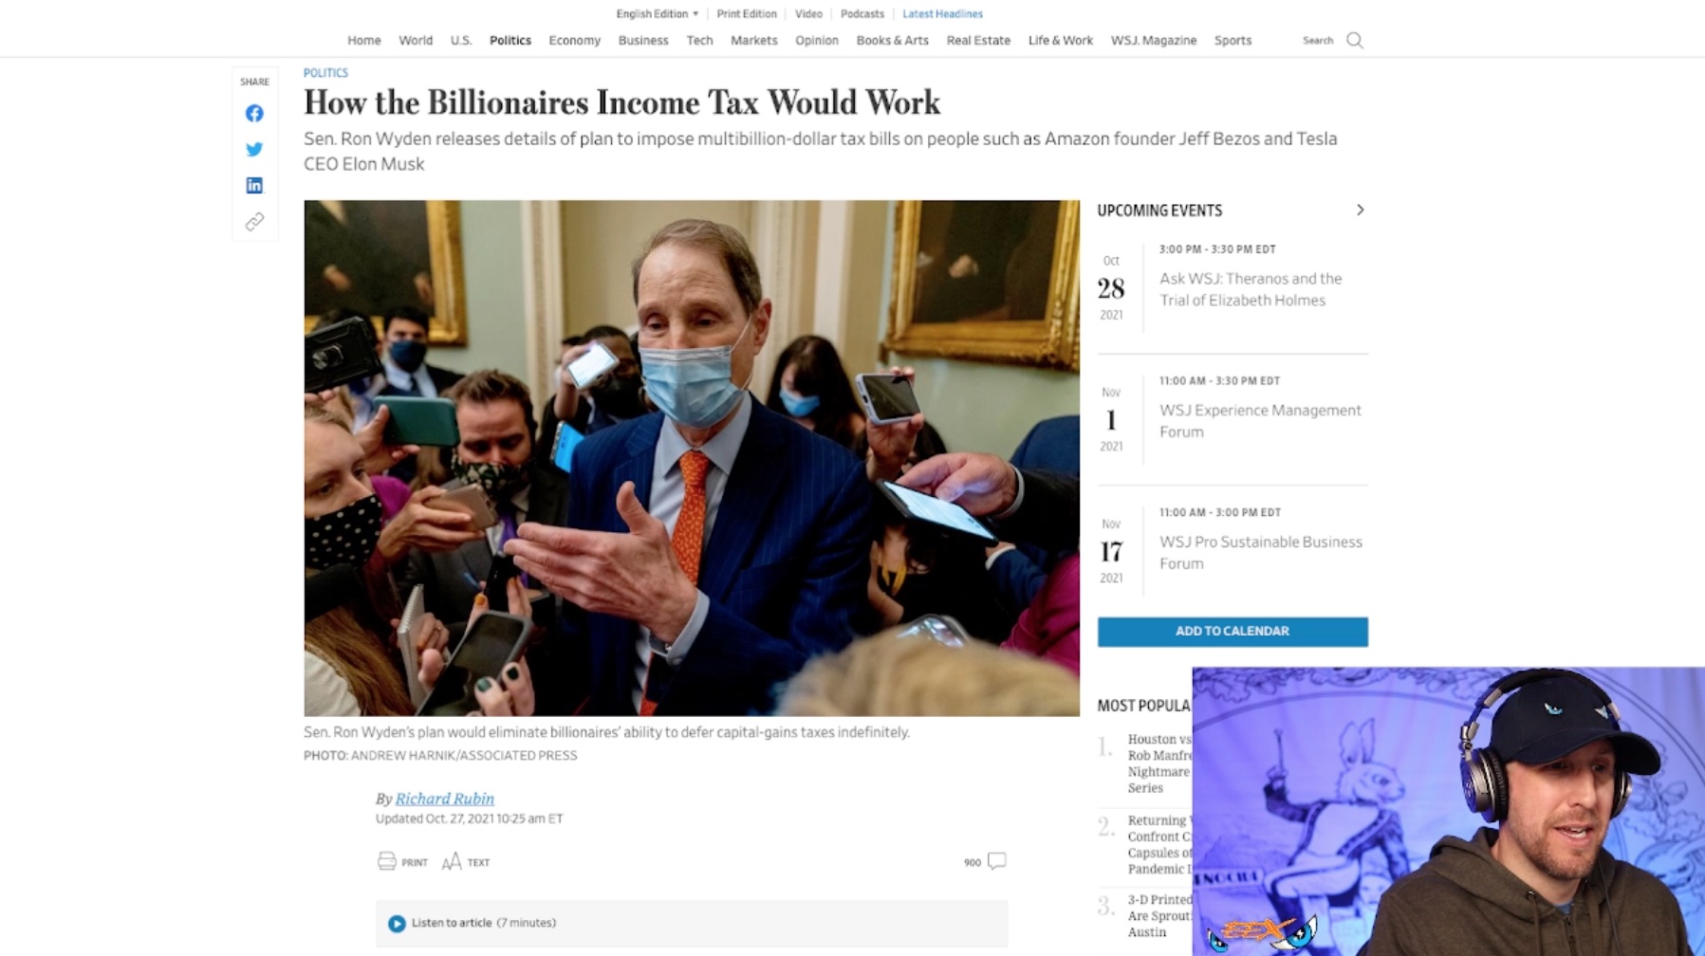This screenshot has width=1705, height=956.
Task: Go to the Markets section
Action: click(753, 40)
